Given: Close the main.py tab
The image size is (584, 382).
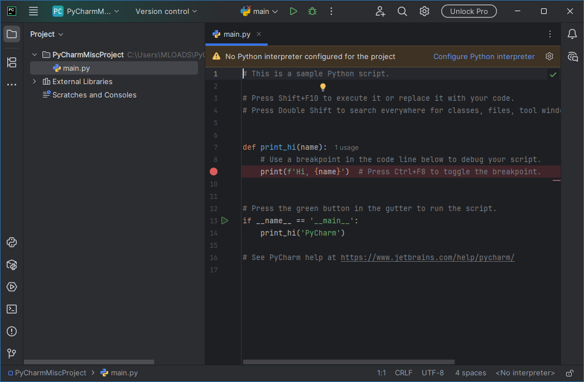Looking at the screenshot, I should (x=258, y=34).
